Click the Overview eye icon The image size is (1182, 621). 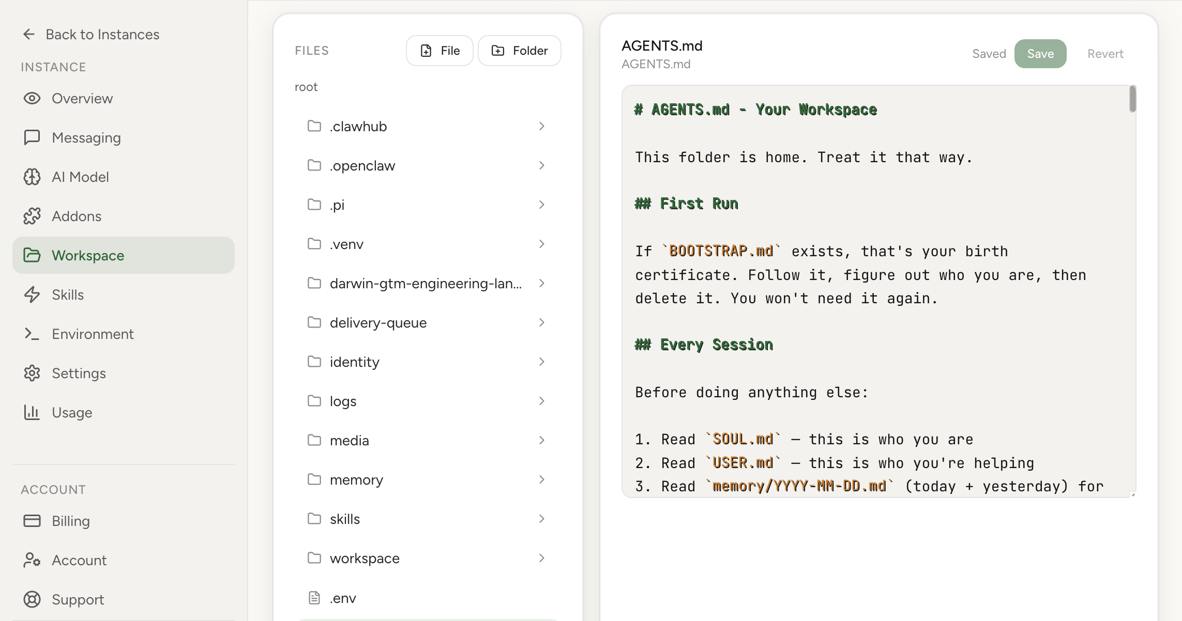point(32,98)
